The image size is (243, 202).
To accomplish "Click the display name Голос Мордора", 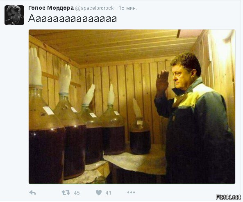I will click(x=51, y=8).
